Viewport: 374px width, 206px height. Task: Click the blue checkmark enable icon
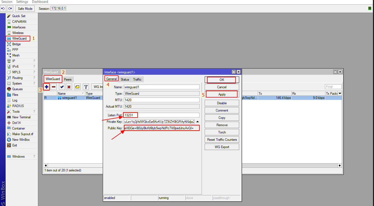coord(62,87)
